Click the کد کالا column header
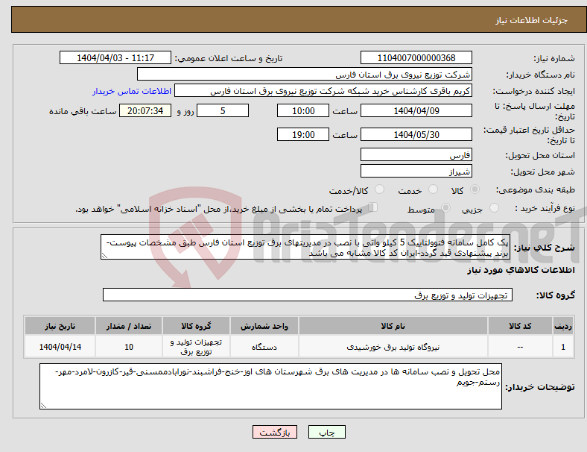This screenshot has height=452, width=587. (520, 326)
